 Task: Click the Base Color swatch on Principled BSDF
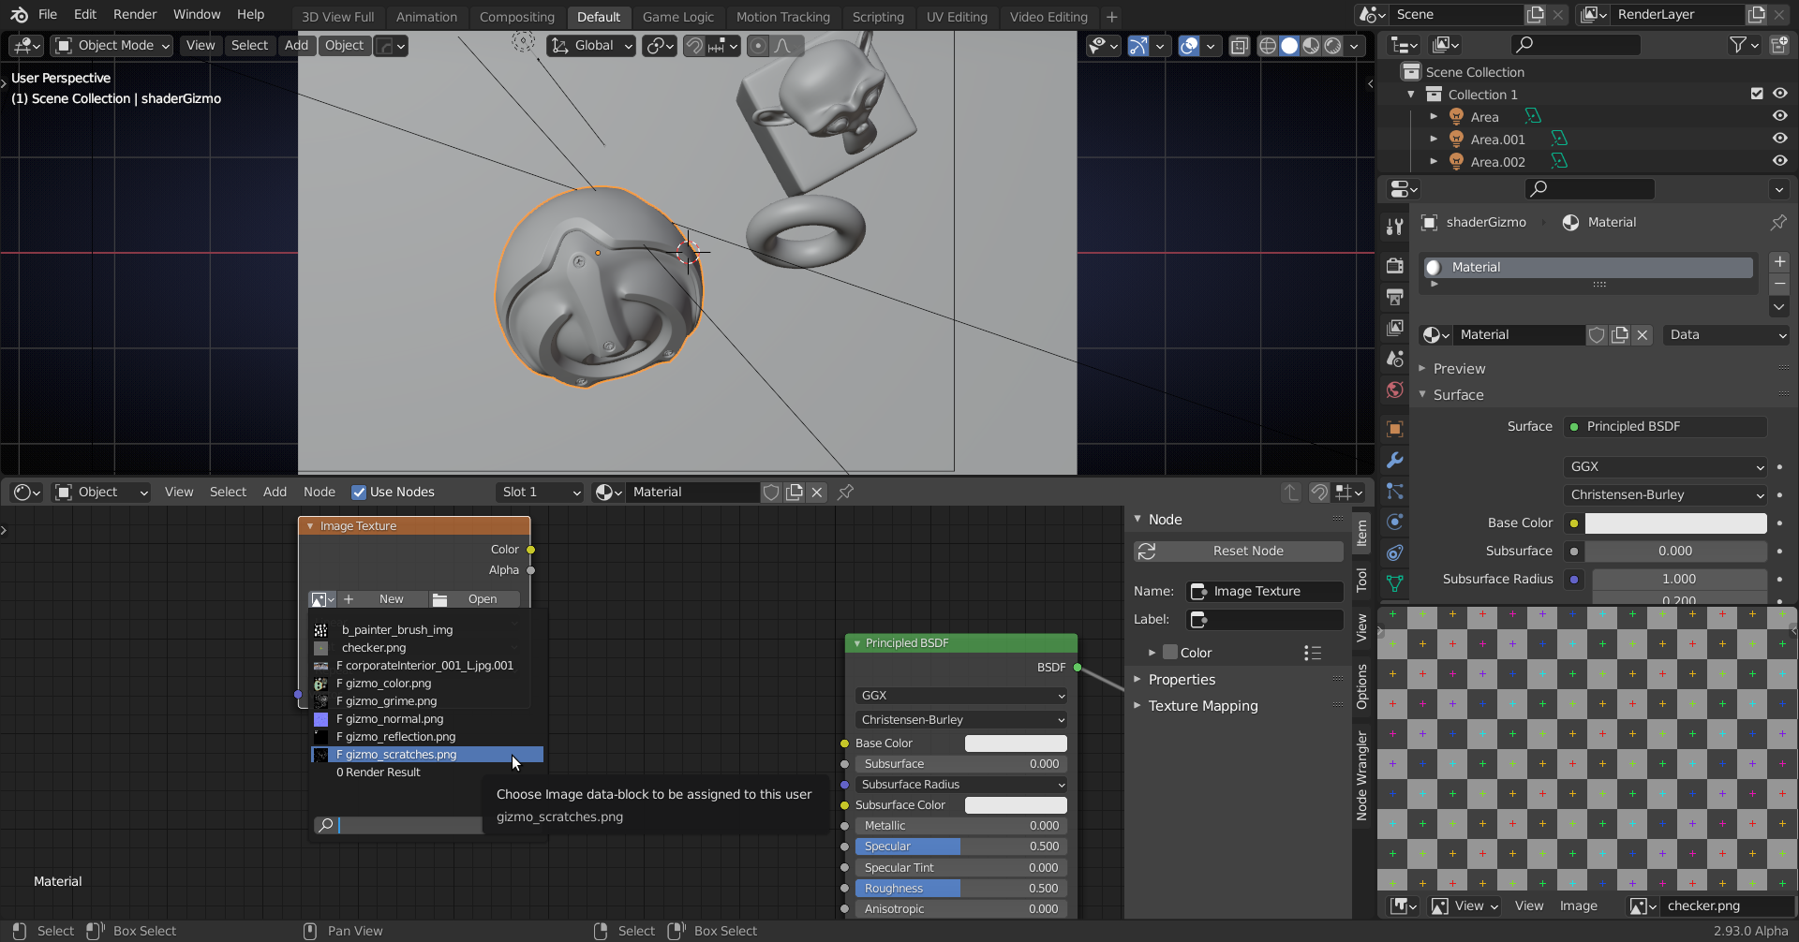tap(1016, 743)
